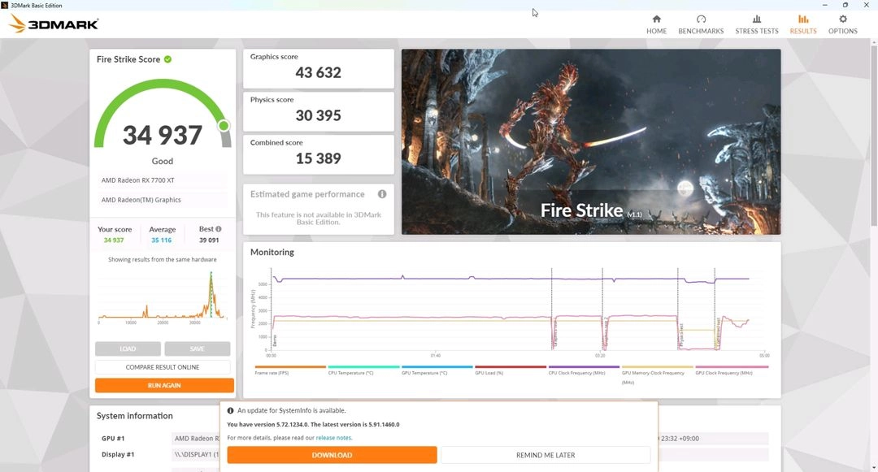This screenshot has width=878, height=472.
Task: Open the OPTIONS tab
Action: click(843, 24)
